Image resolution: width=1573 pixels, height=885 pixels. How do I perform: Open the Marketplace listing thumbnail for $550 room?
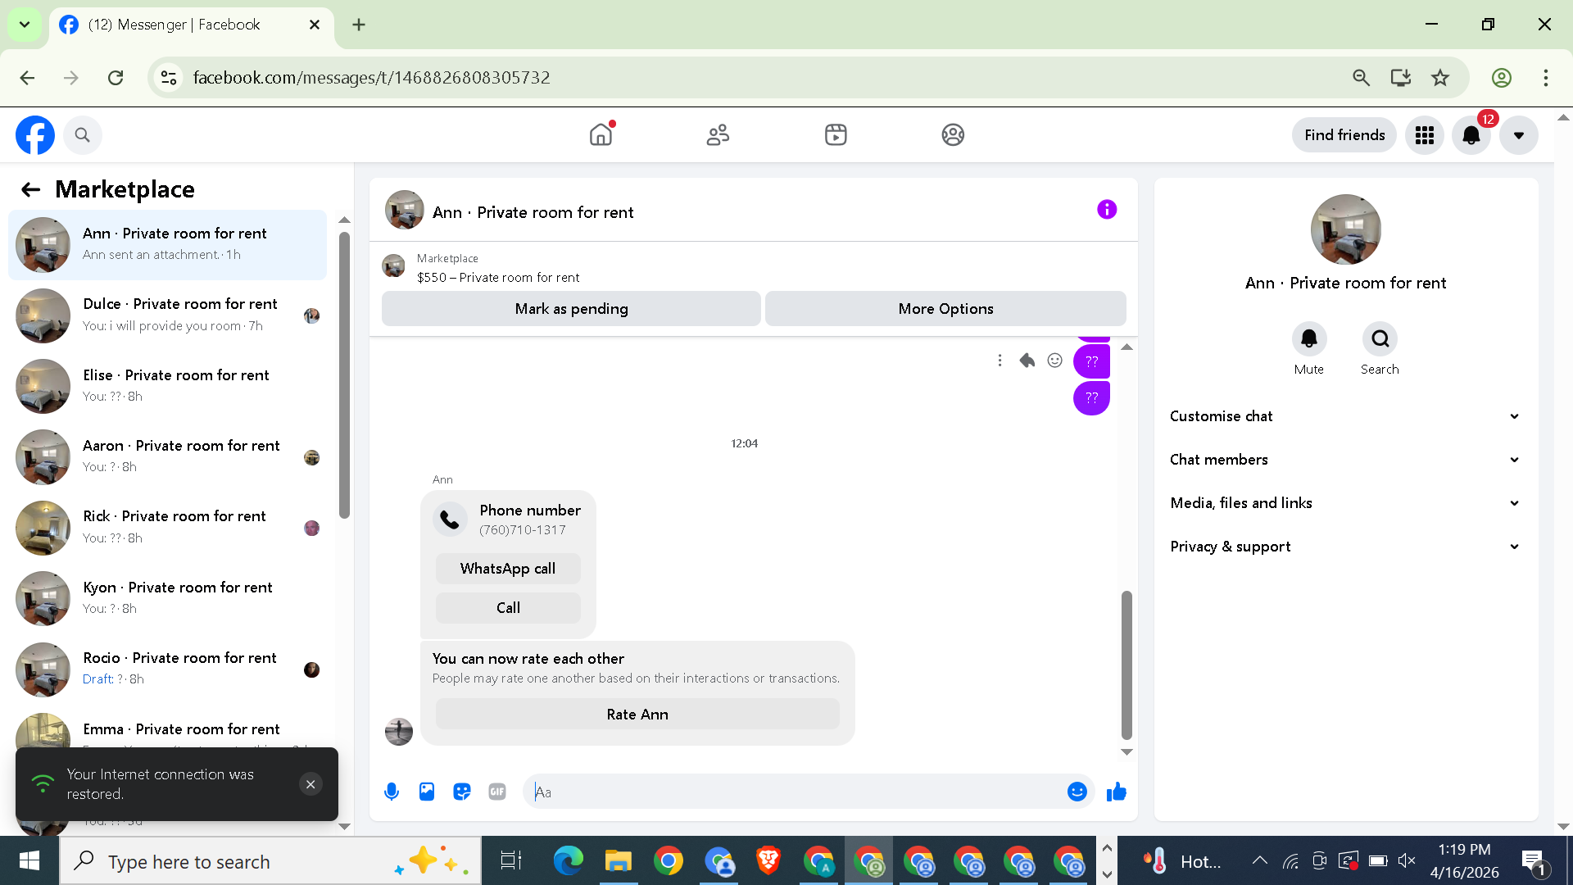394,266
